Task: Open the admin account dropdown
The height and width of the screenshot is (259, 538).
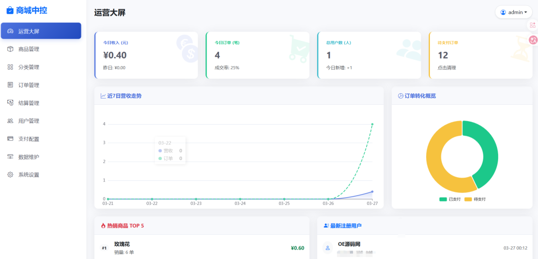Action: click(514, 13)
